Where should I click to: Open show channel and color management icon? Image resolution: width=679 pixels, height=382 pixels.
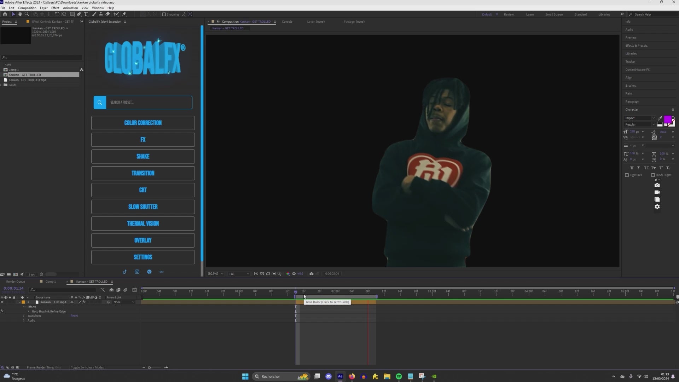(288, 274)
